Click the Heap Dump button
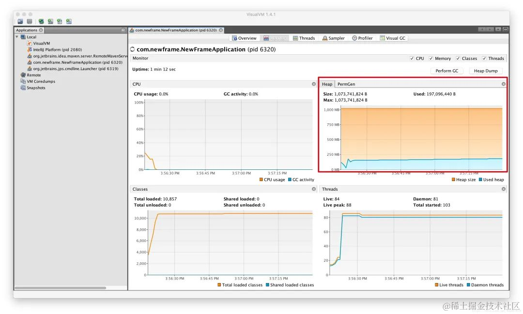This screenshot has height=314, width=523. coord(486,71)
